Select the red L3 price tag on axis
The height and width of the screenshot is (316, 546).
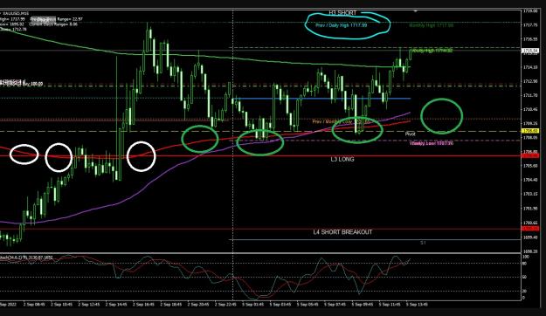[530, 156]
